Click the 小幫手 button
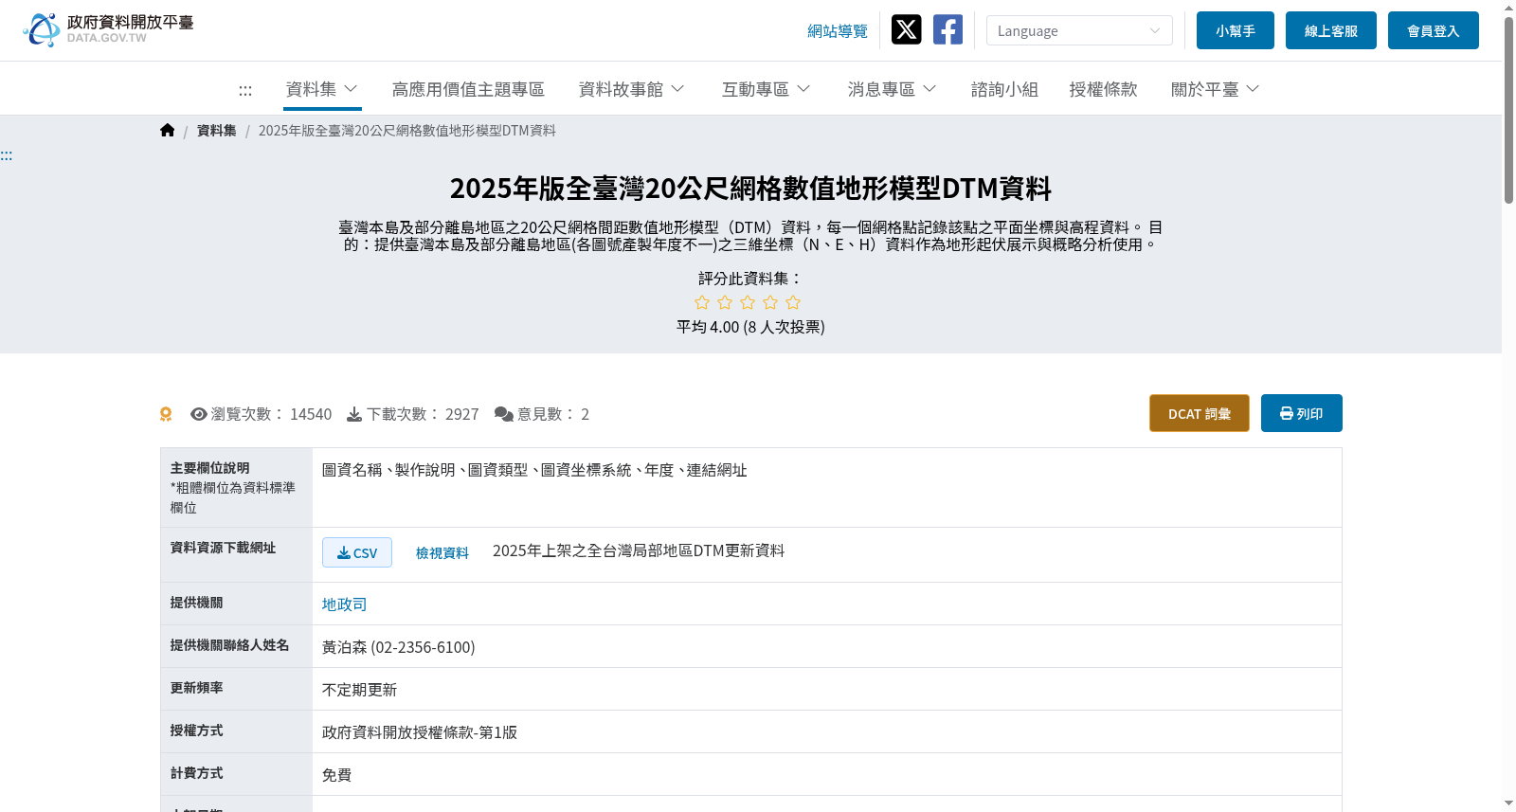The image size is (1516, 812). (x=1236, y=30)
